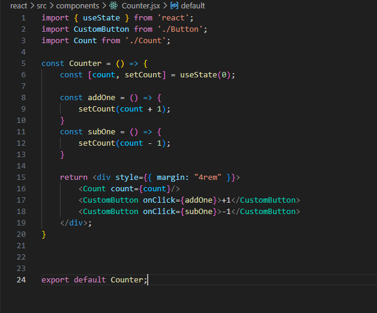Click 'setCount(count - 1)' statement
The width and height of the screenshot is (377, 313).
pos(124,143)
